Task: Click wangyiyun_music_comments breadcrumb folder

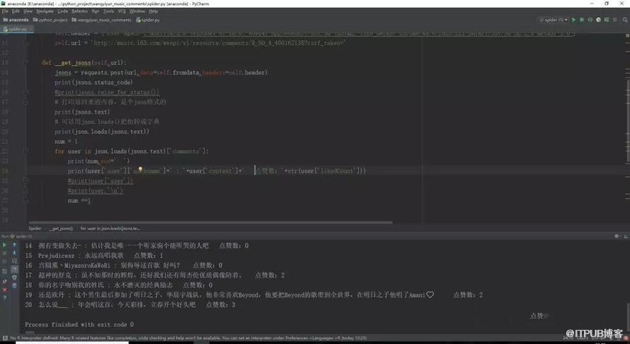Action: click(102, 20)
